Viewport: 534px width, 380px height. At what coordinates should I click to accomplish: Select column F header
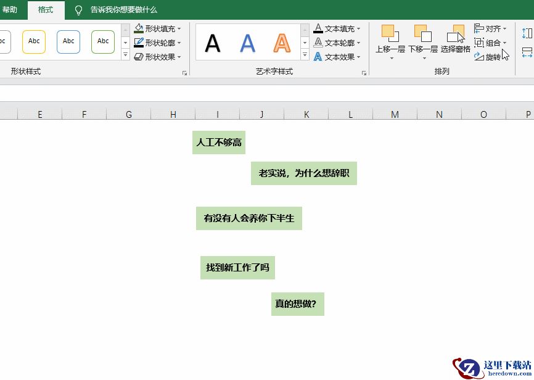pyautogui.click(x=84, y=115)
